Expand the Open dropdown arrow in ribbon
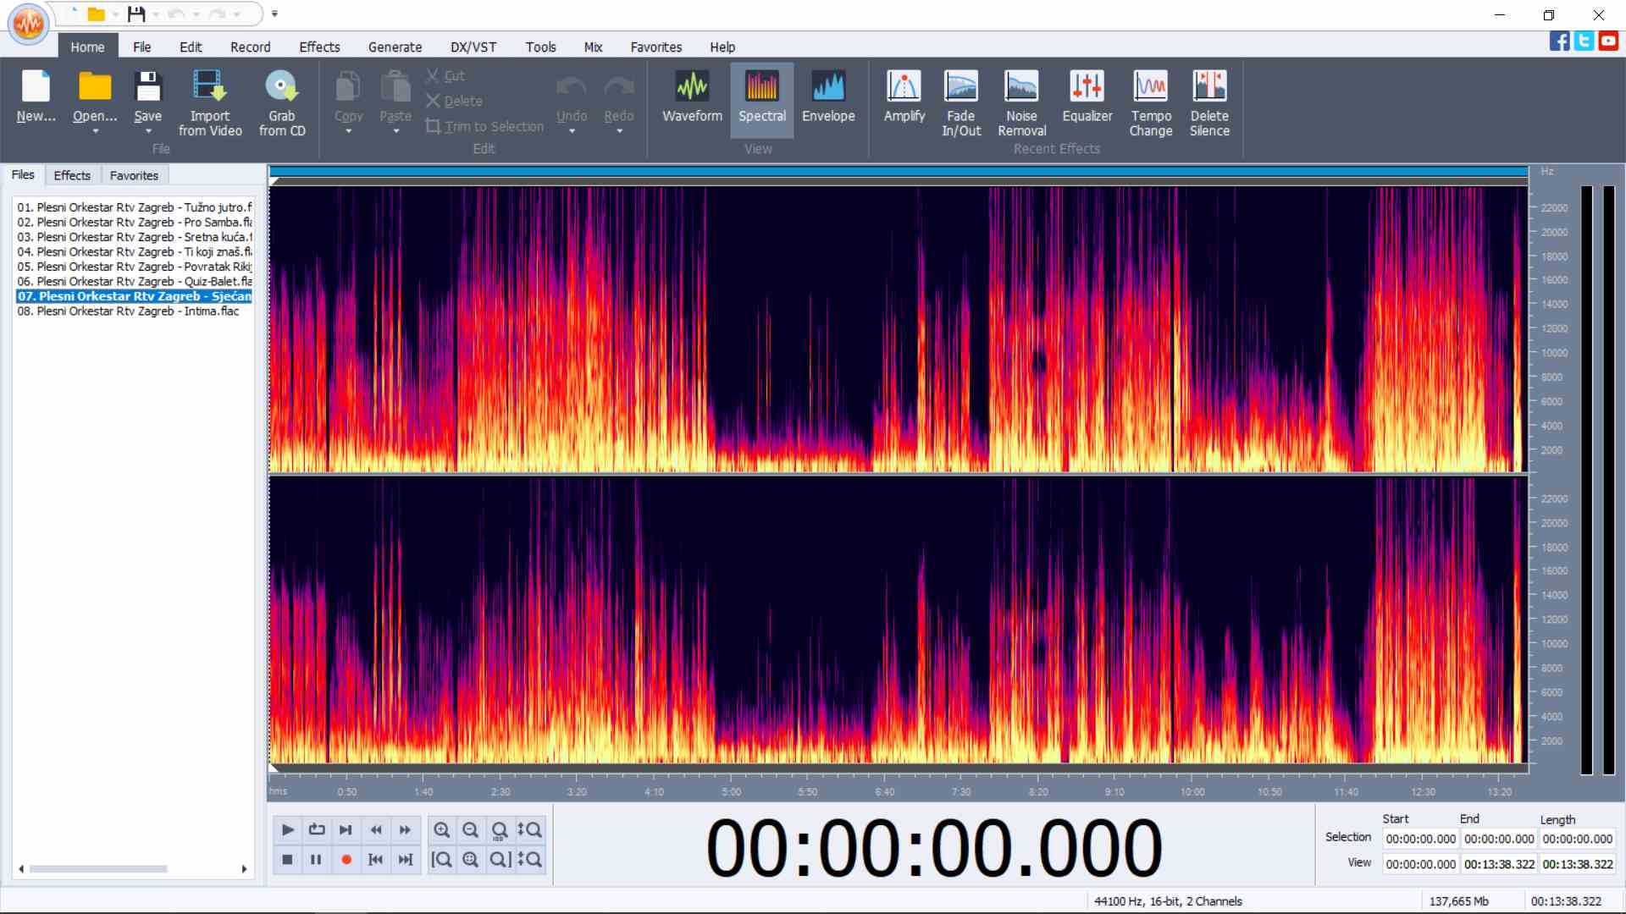Viewport: 1626px width, 914px height. pyautogui.click(x=95, y=132)
